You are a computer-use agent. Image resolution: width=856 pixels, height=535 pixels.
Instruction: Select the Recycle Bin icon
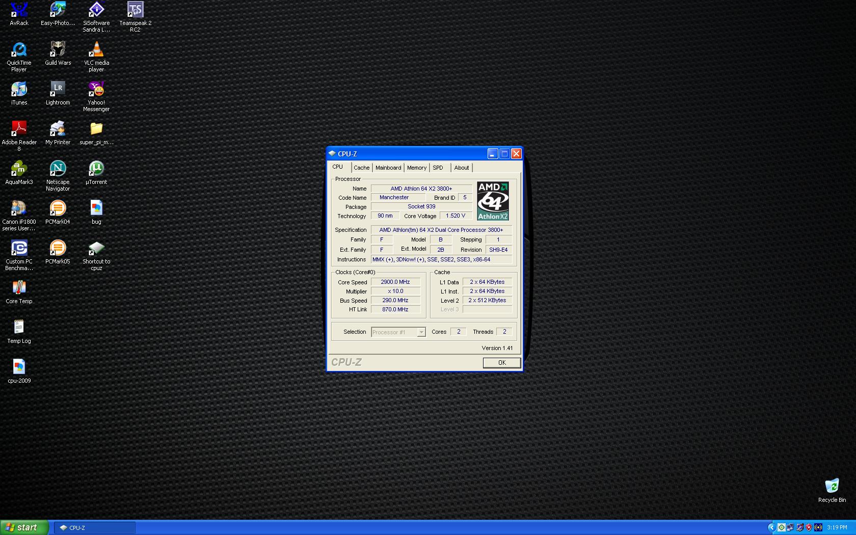pyautogui.click(x=832, y=491)
